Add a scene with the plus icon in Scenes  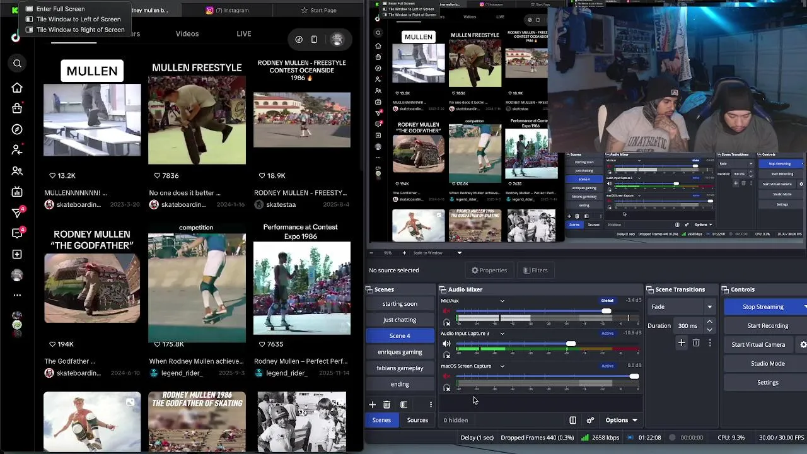tap(372, 405)
